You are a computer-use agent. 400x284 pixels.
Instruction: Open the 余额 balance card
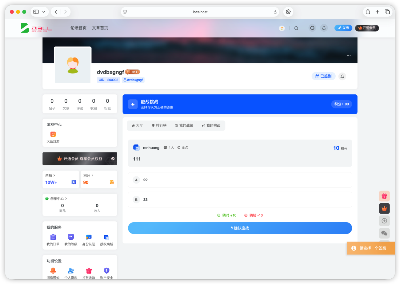(61, 179)
